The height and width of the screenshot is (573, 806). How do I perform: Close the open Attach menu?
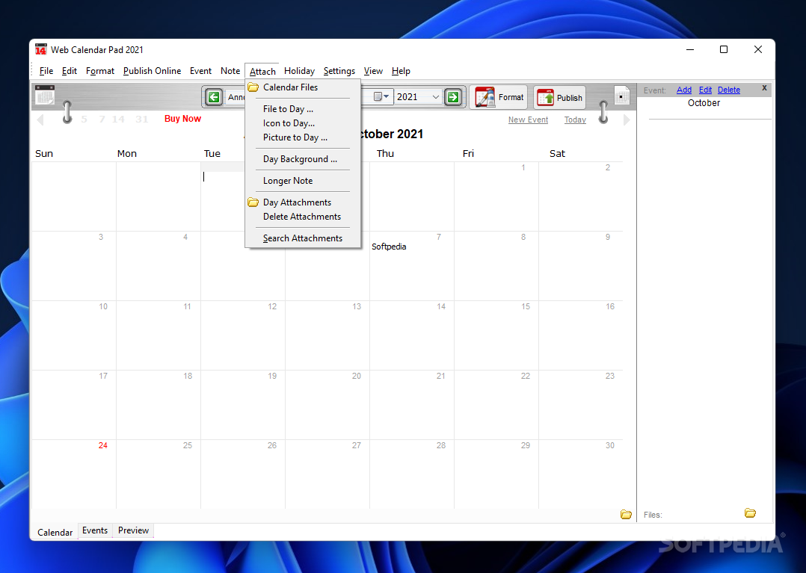coord(262,71)
